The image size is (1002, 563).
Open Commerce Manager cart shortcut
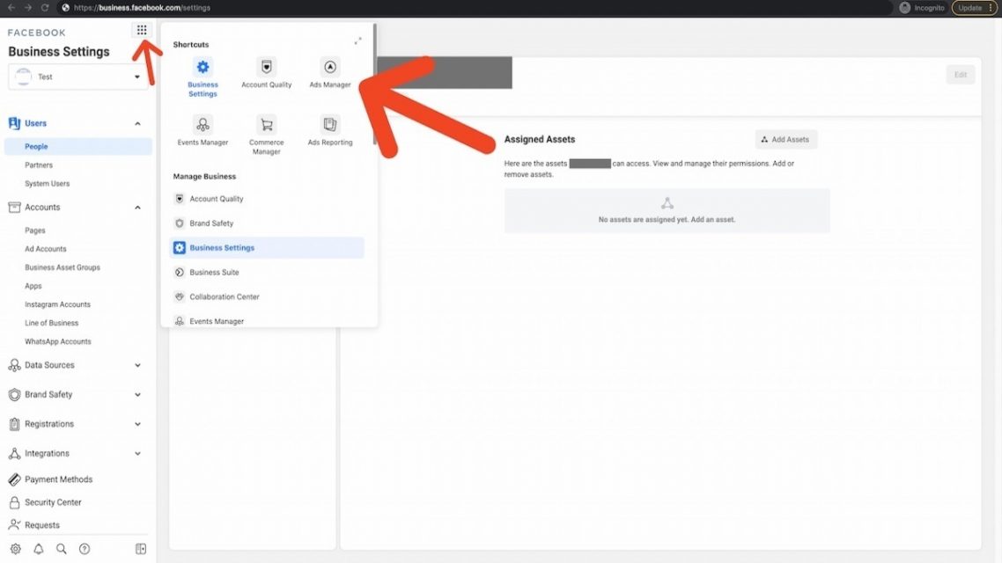[x=267, y=124]
